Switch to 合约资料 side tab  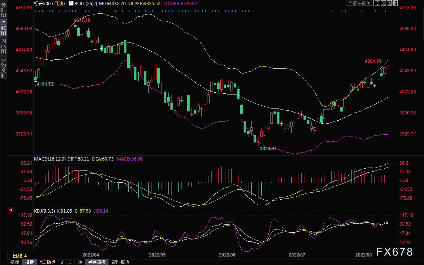coord(4,68)
